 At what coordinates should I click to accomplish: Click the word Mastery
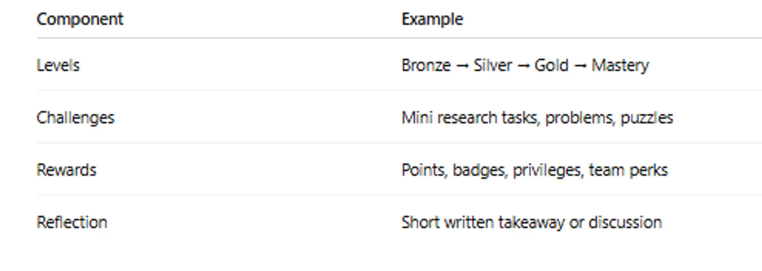point(620,65)
